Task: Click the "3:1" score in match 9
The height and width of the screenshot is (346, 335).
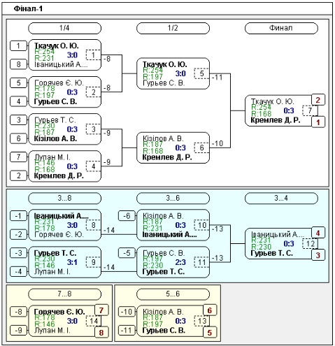Action: (72, 262)
